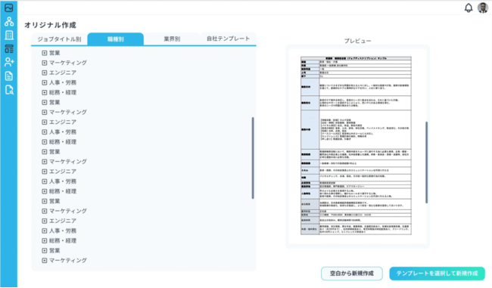Click the 空白から新規作成 button
The image size is (492, 288).
[352, 274]
